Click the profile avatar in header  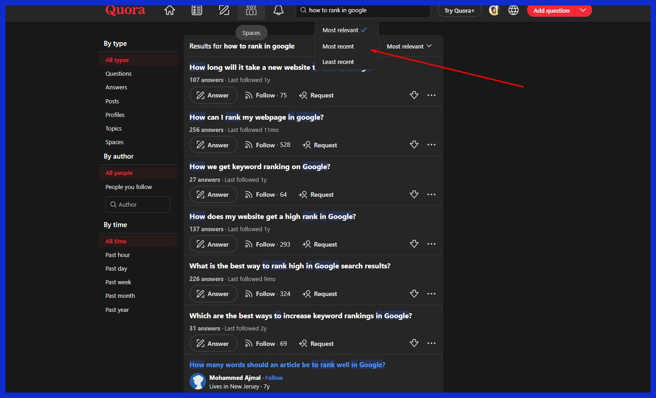(x=494, y=10)
